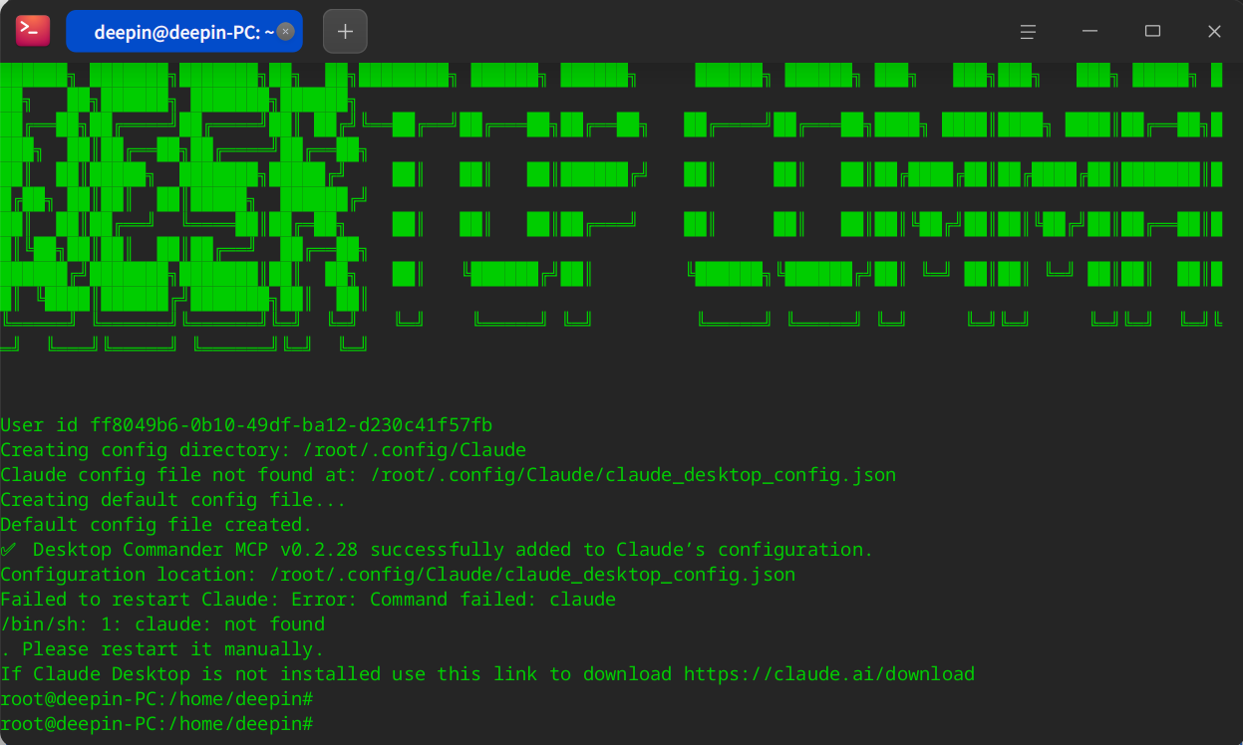The height and width of the screenshot is (745, 1243).
Task: Click the last root@deepin-PC prompt line
Action: tap(157, 724)
